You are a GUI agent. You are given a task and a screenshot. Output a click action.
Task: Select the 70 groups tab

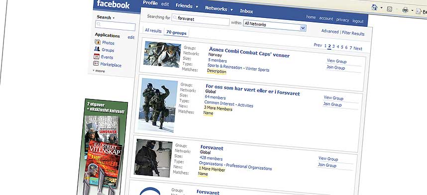(176, 33)
